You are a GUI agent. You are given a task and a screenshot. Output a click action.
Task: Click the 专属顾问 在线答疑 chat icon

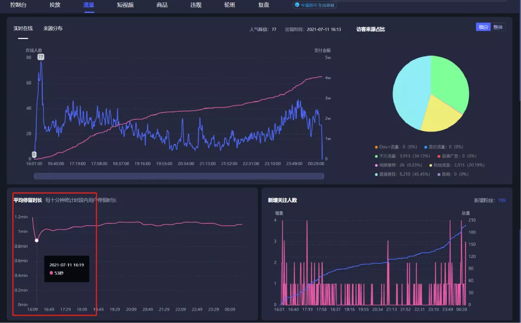tap(297, 5)
